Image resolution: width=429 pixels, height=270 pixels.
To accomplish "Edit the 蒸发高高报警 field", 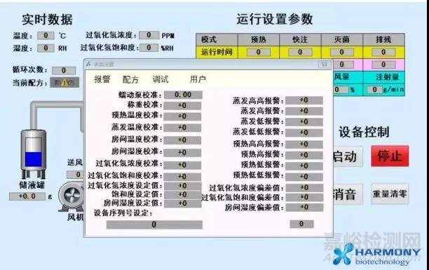I will tap(304, 100).
